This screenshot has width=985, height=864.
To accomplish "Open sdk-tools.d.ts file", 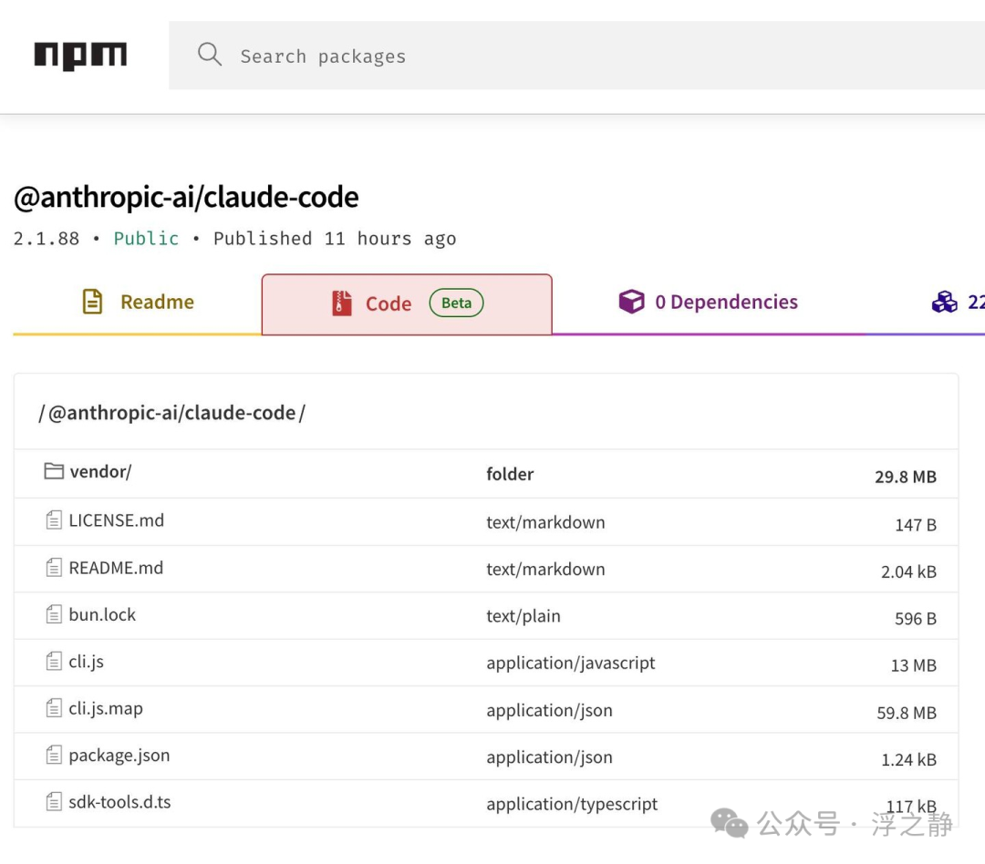I will [x=119, y=802].
